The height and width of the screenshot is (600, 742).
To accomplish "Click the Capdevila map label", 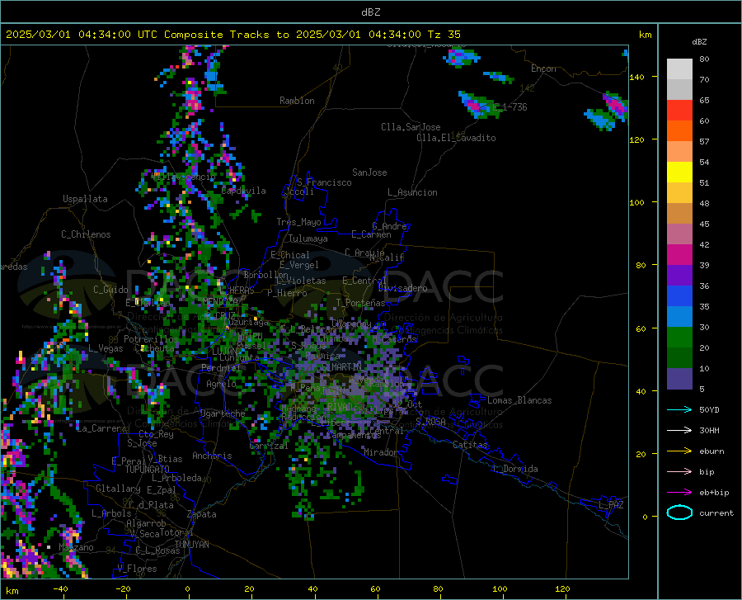I will (x=243, y=191).
